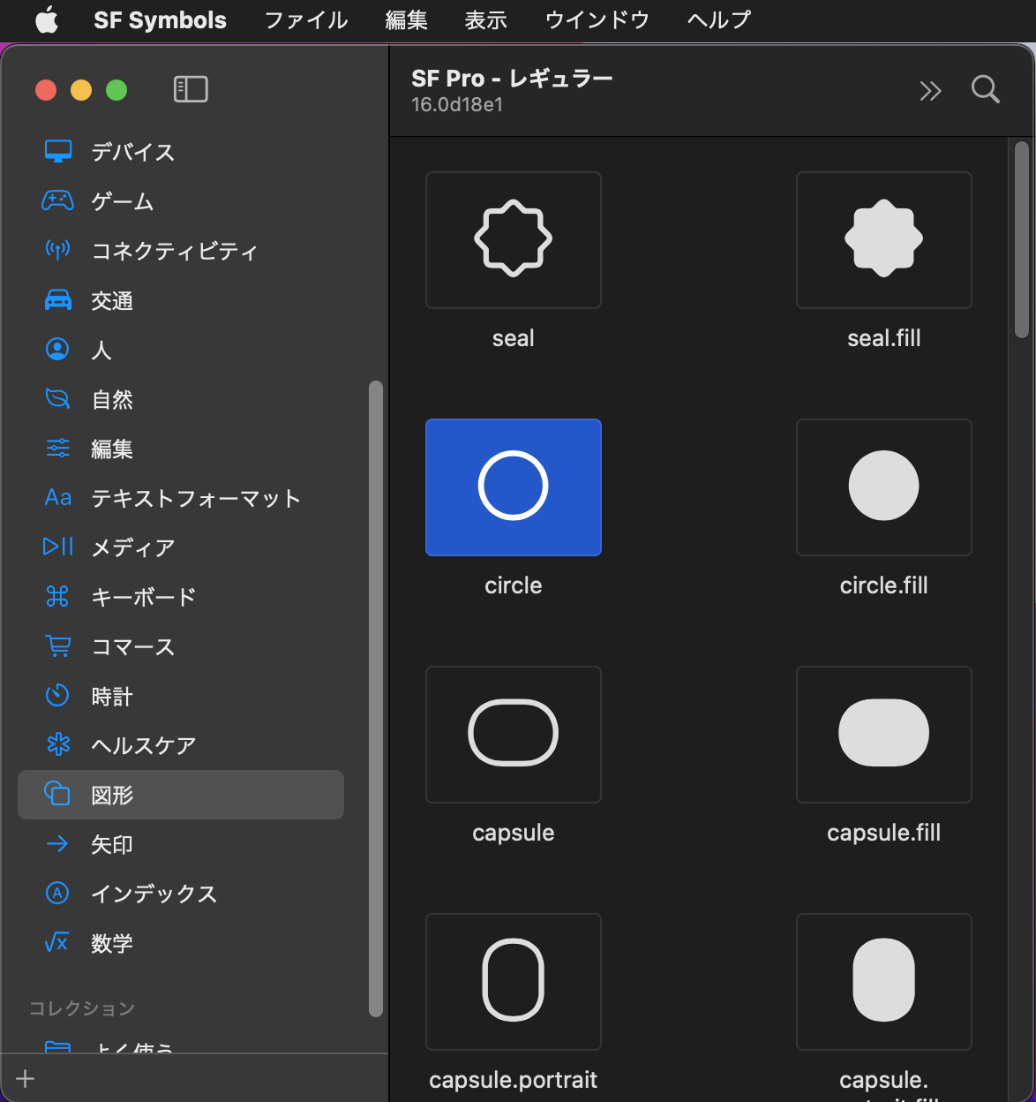Open the 人 category

(x=181, y=350)
